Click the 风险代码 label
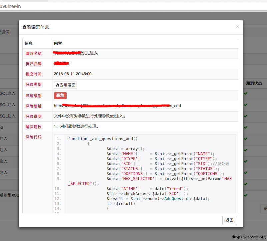Viewport: 267px width, 241px height. [34, 137]
